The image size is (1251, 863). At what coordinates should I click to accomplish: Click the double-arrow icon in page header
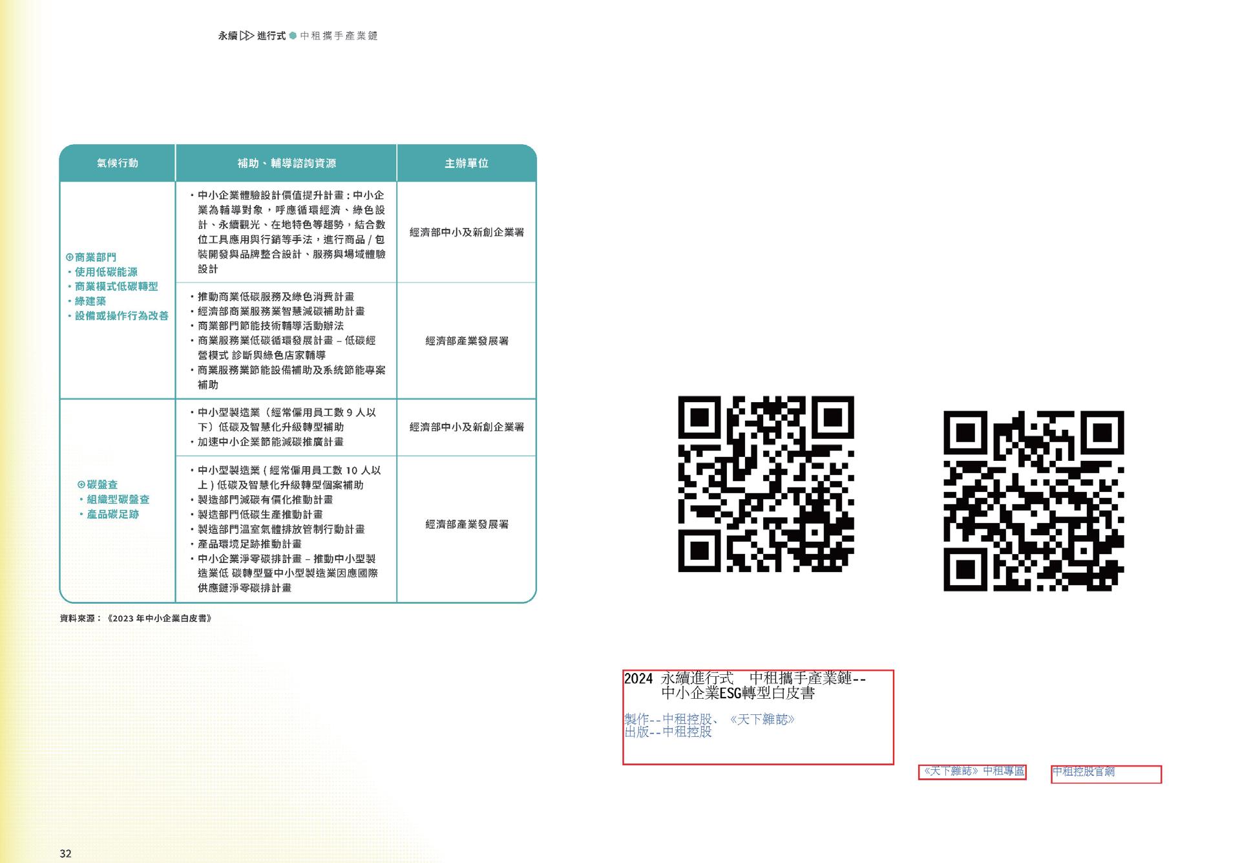tap(247, 36)
